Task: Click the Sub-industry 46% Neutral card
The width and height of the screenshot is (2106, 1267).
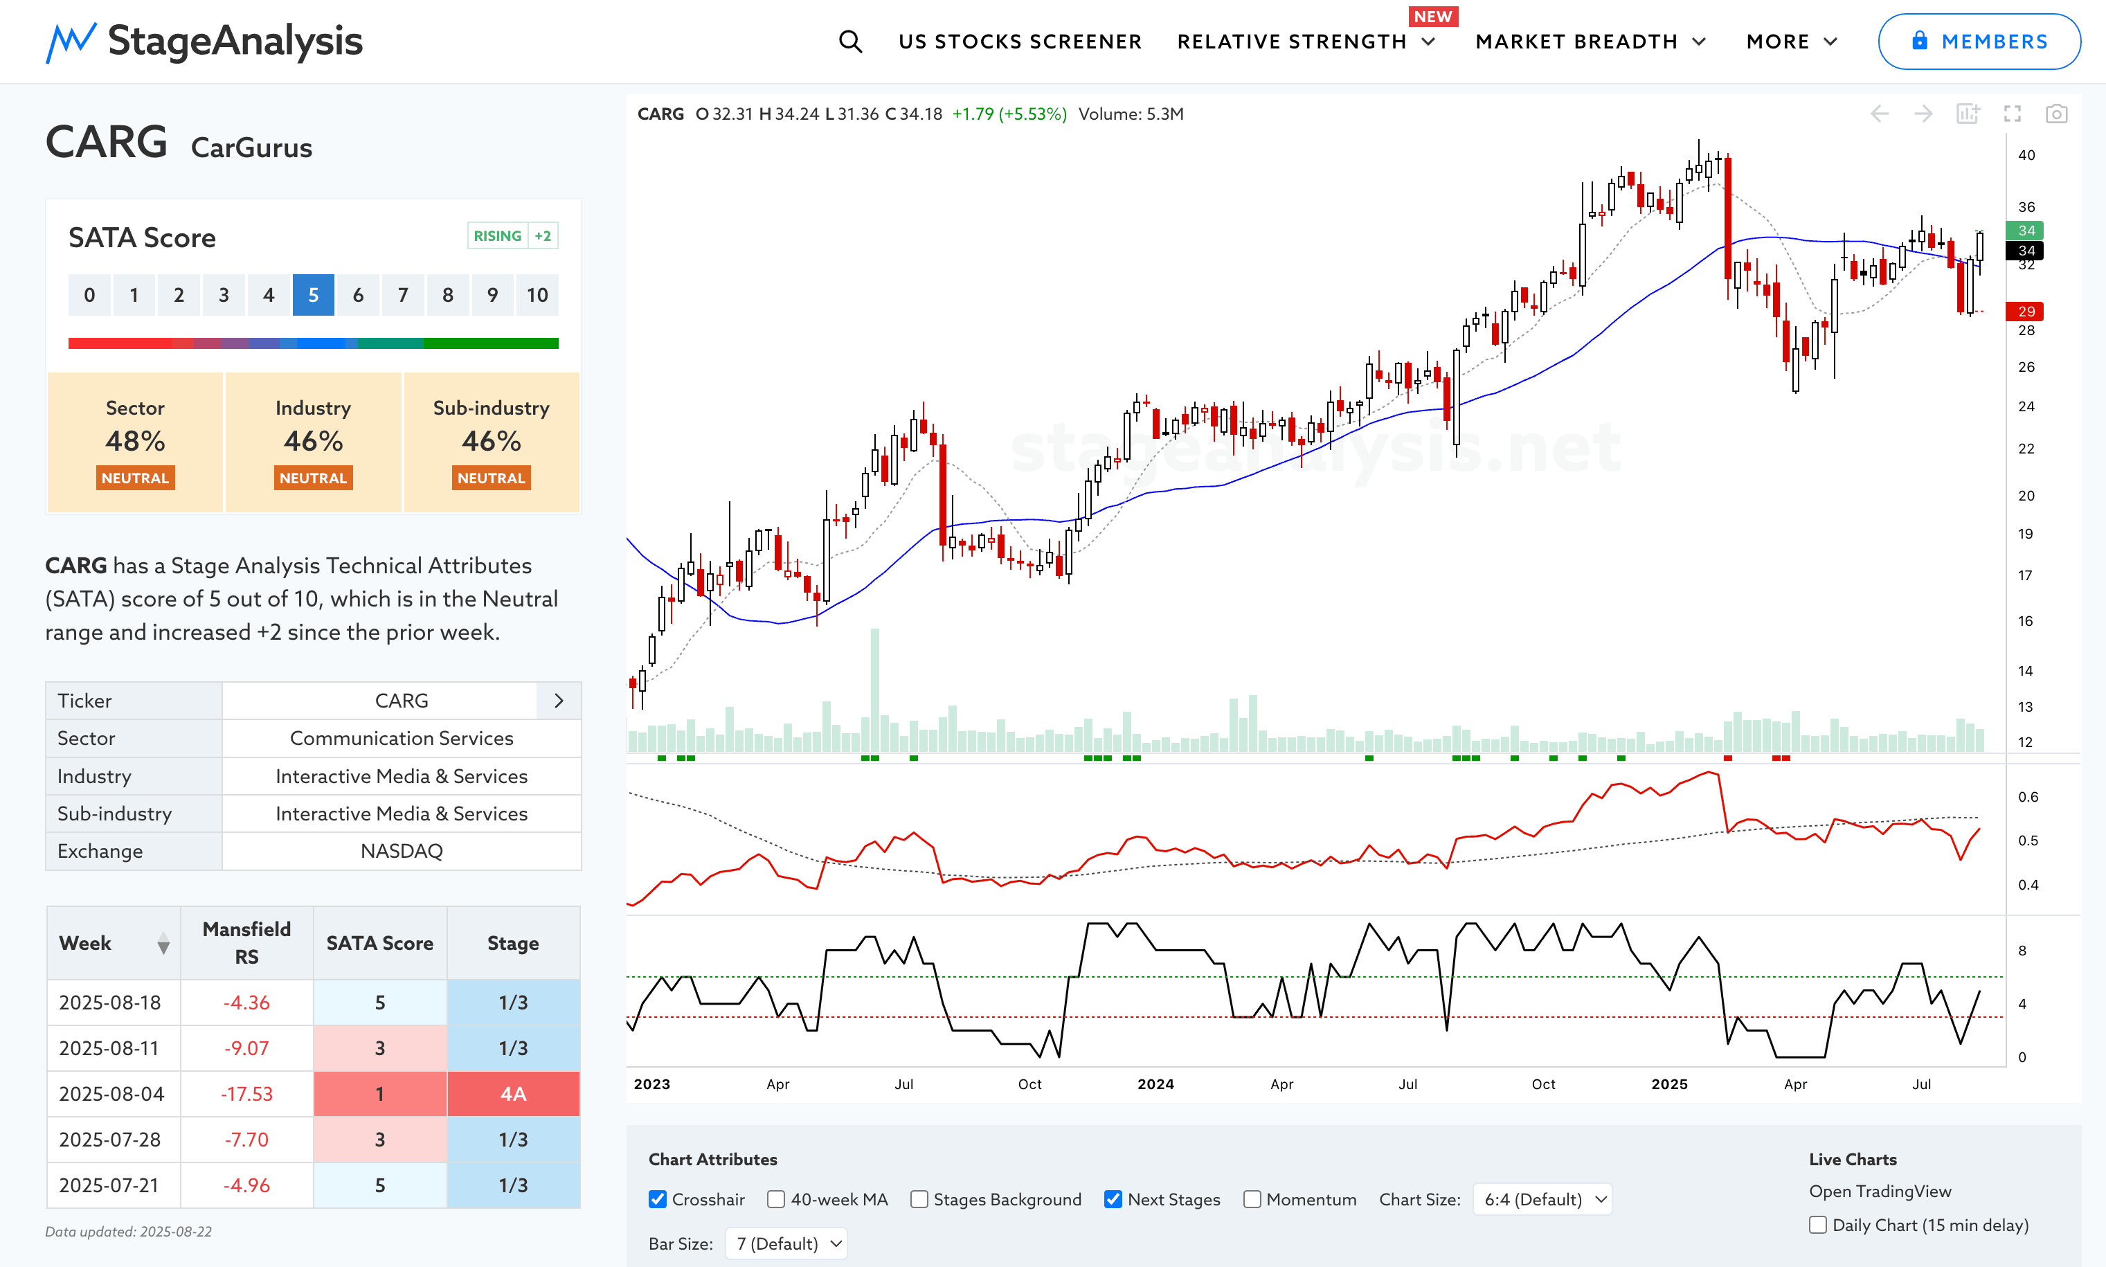Action: (x=491, y=442)
